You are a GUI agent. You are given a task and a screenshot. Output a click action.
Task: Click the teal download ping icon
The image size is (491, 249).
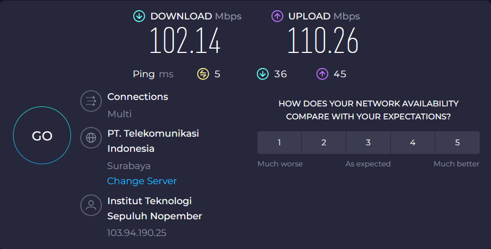click(x=262, y=74)
